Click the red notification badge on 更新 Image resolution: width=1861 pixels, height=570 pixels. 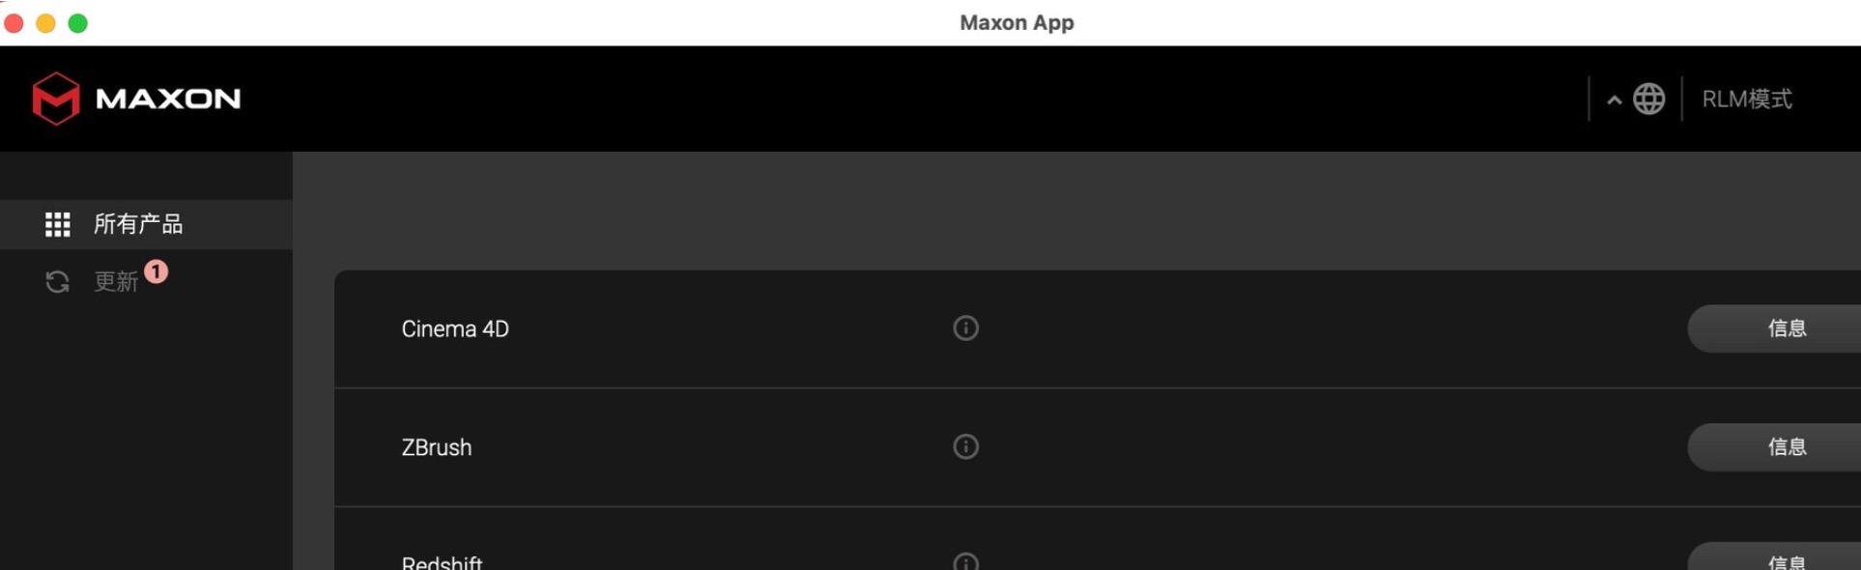pos(157,271)
